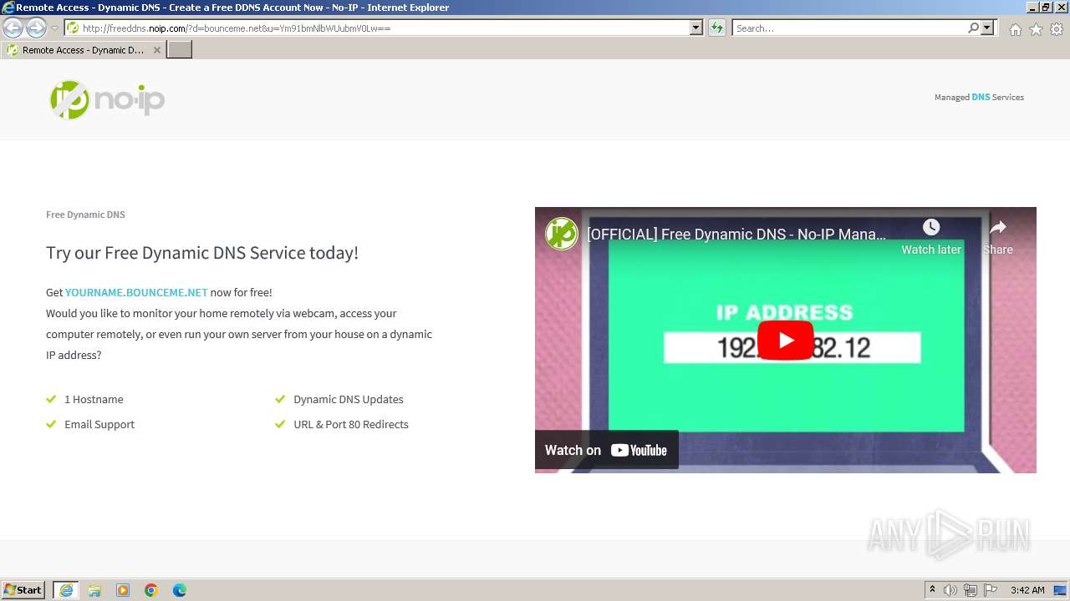Play the YouTube video
This screenshot has height=601, width=1070.
(x=786, y=341)
